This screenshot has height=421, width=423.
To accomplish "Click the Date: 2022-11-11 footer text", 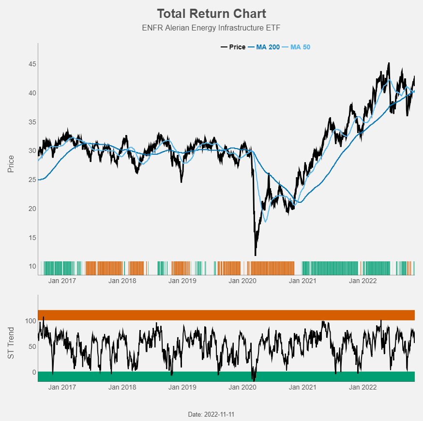I will [211, 415].
